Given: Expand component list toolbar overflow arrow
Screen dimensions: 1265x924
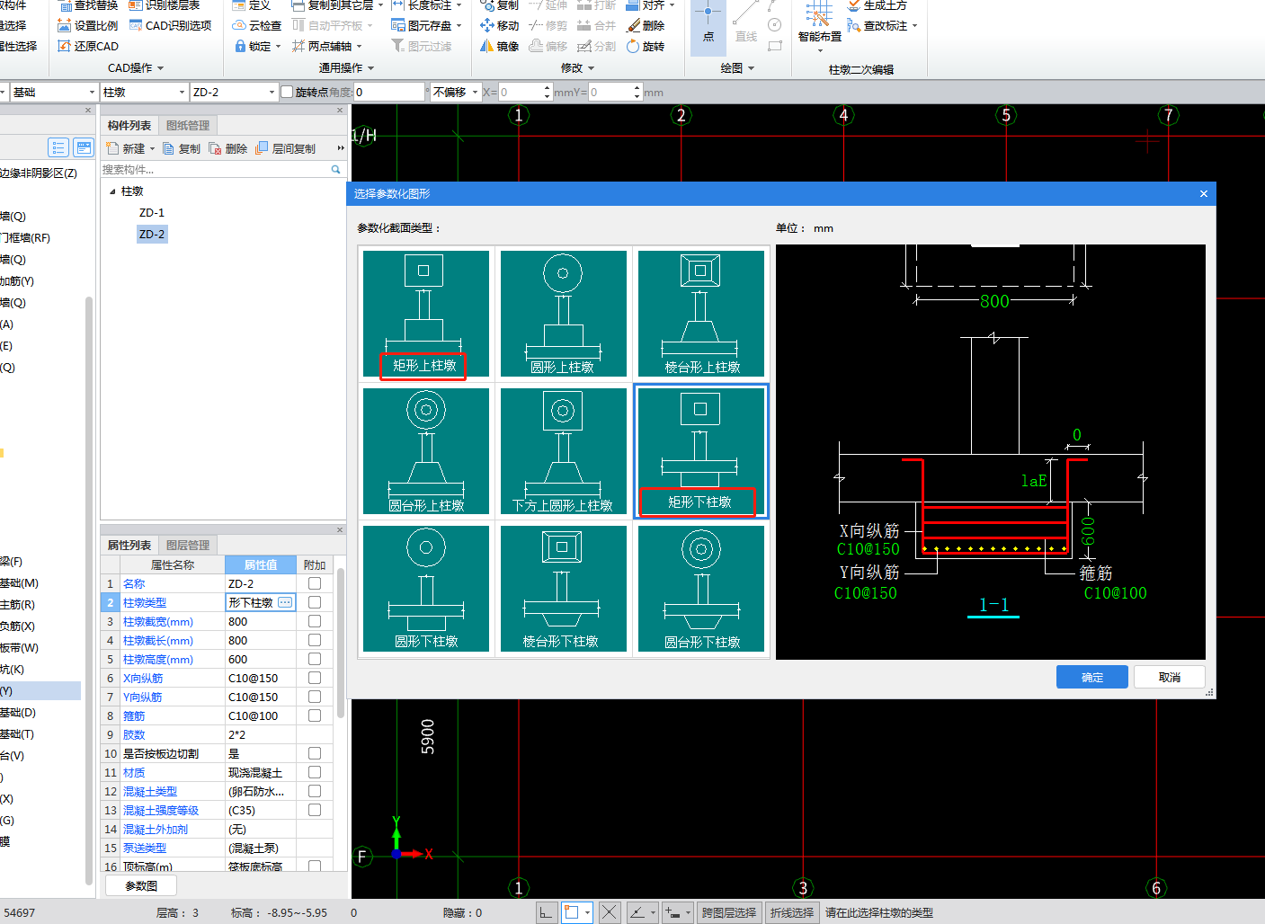Looking at the screenshot, I should [x=340, y=148].
